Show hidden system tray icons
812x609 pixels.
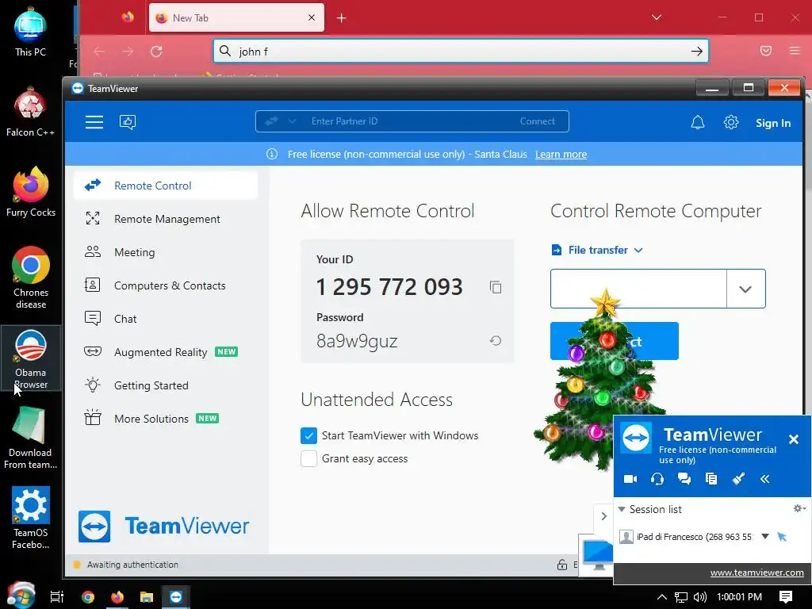click(x=662, y=597)
